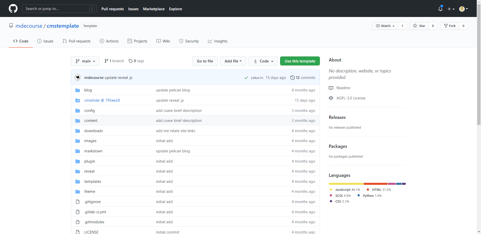
Task: Click the cmsimde submodule folder icon
Action: point(78,100)
